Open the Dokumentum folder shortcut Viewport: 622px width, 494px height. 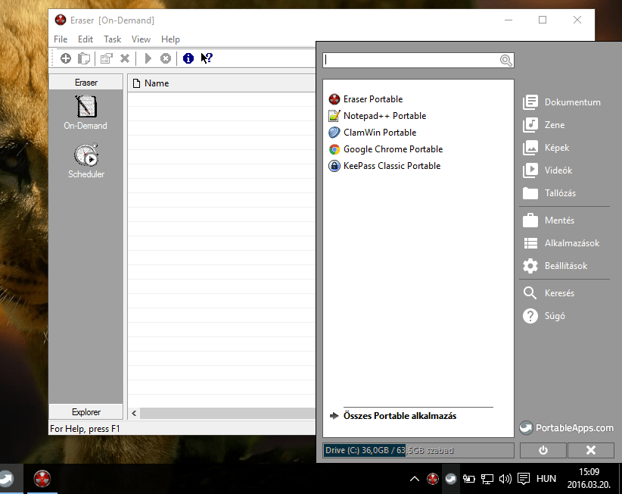click(561, 102)
